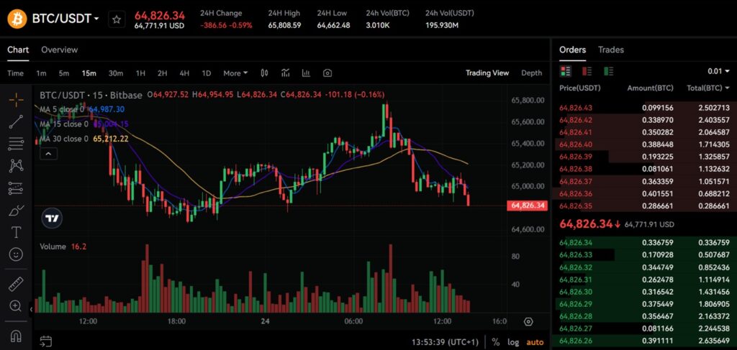Select the 5m timeframe
The width and height of the screenshot is (737, 350).
point(64,73)
